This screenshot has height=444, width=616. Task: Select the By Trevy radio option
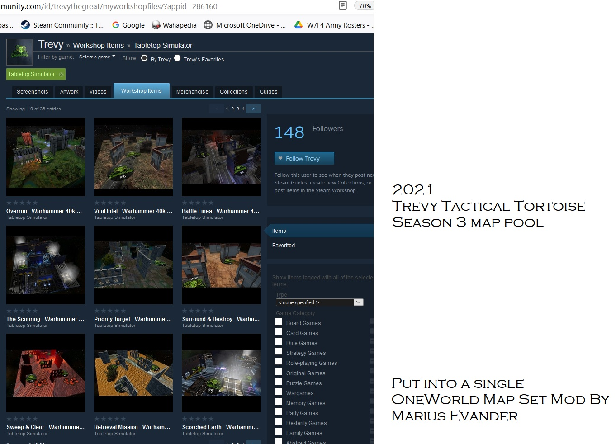tap(144, 58)
